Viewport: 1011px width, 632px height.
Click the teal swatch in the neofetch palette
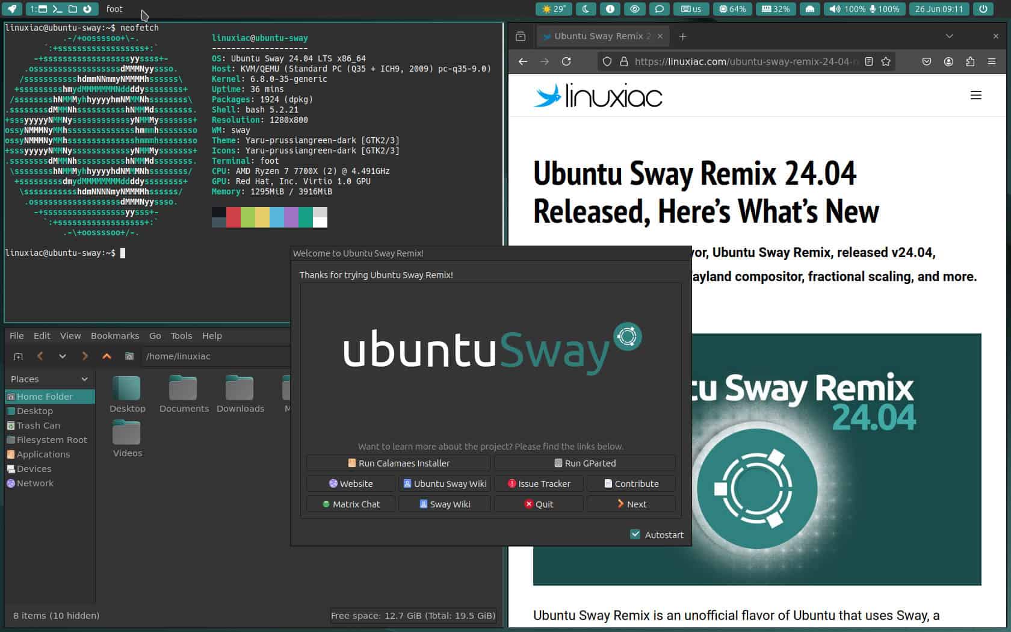(305, 218)
